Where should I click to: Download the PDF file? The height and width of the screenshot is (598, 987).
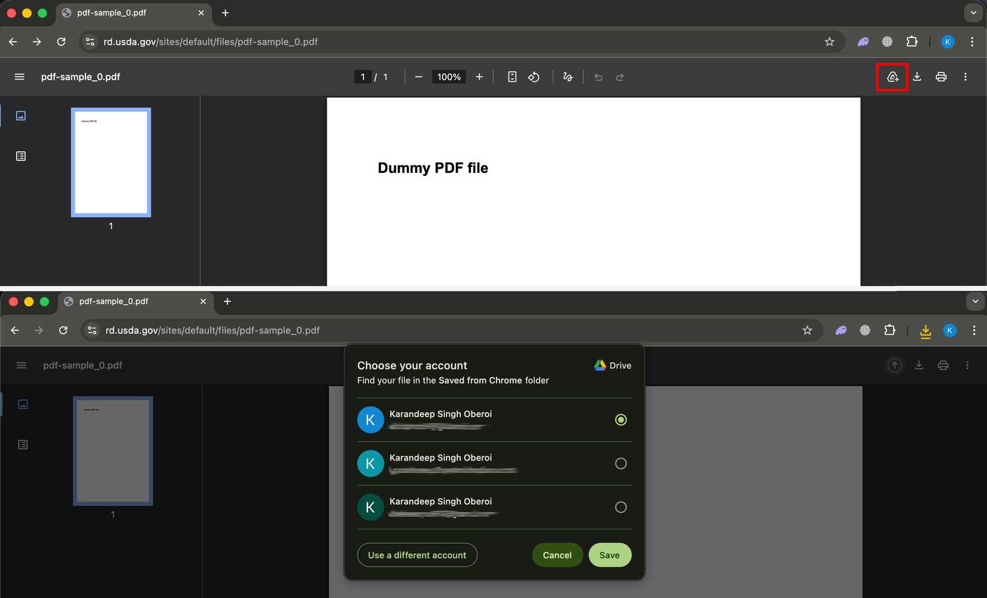coord(917,77)
